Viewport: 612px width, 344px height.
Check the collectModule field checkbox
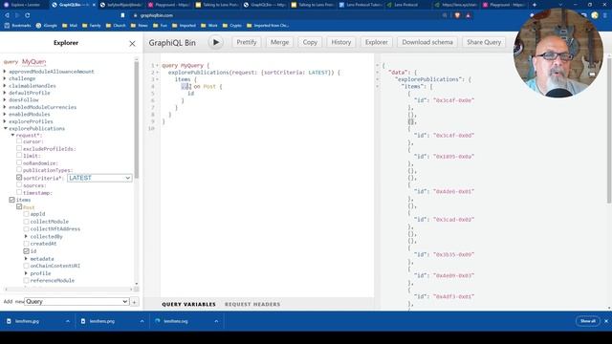[26, 222]
